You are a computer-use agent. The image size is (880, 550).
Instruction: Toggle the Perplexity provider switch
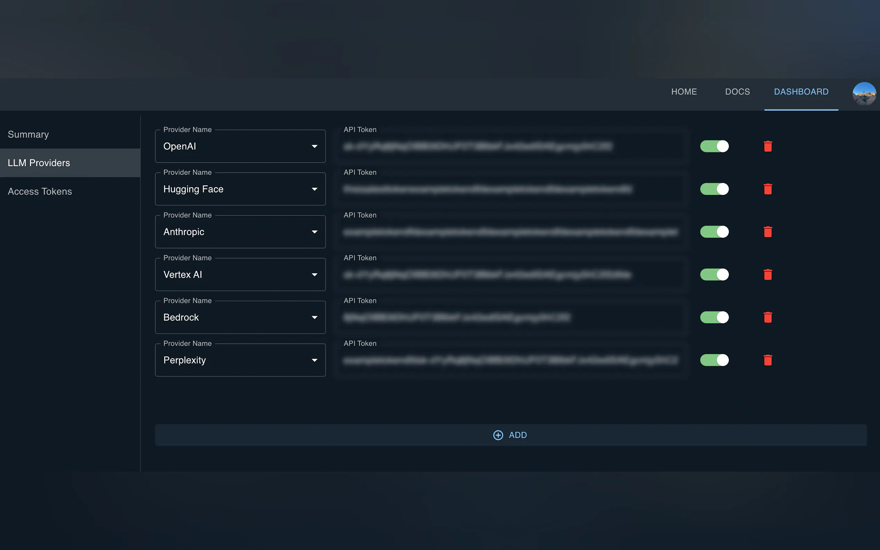(714, 360)
